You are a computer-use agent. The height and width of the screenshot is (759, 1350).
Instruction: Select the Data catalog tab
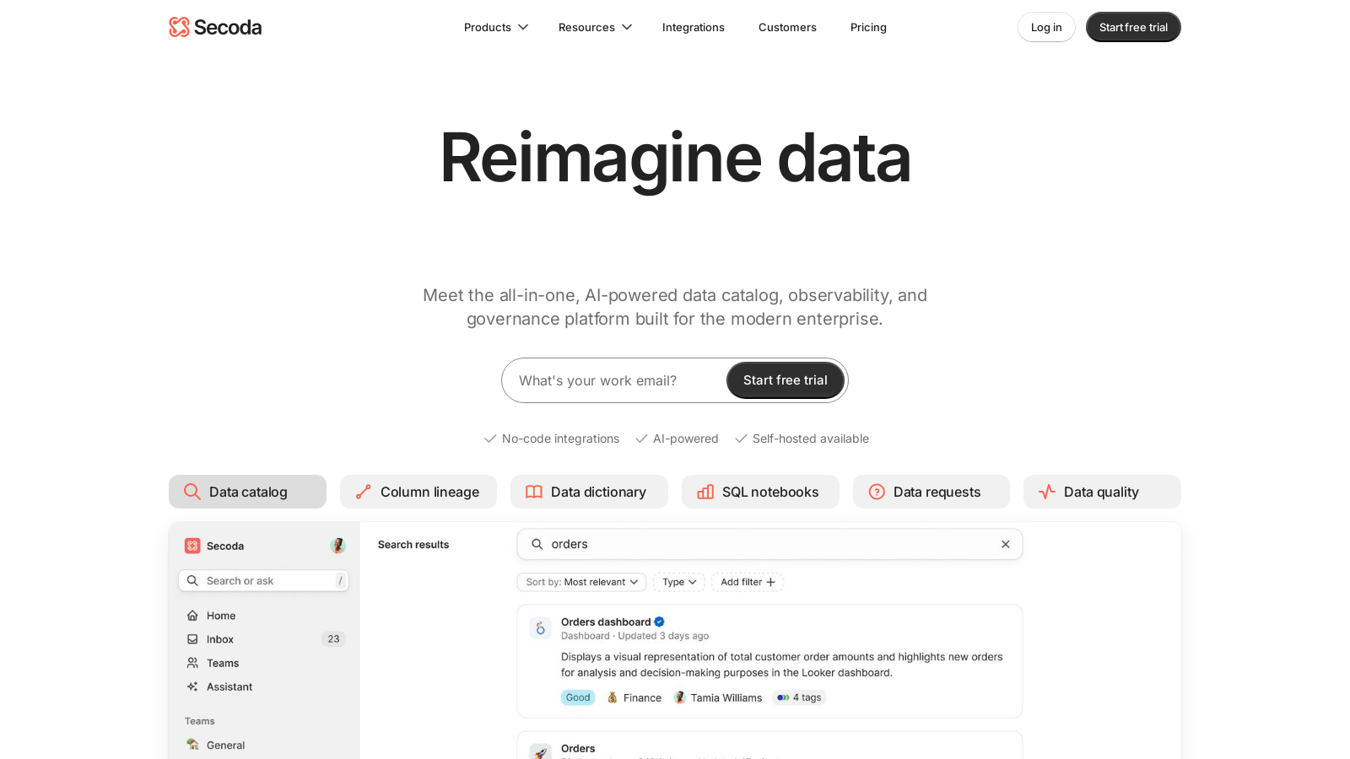(x=247, y=492)
